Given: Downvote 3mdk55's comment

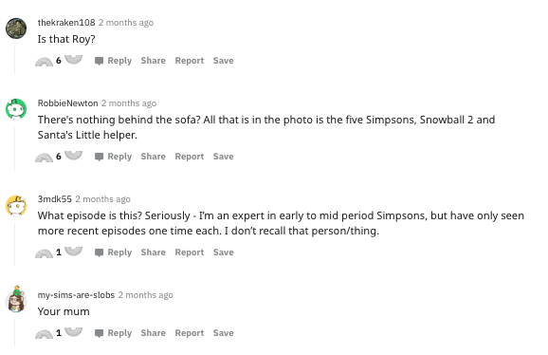Looking at the screenshot, I should point(73,251).
